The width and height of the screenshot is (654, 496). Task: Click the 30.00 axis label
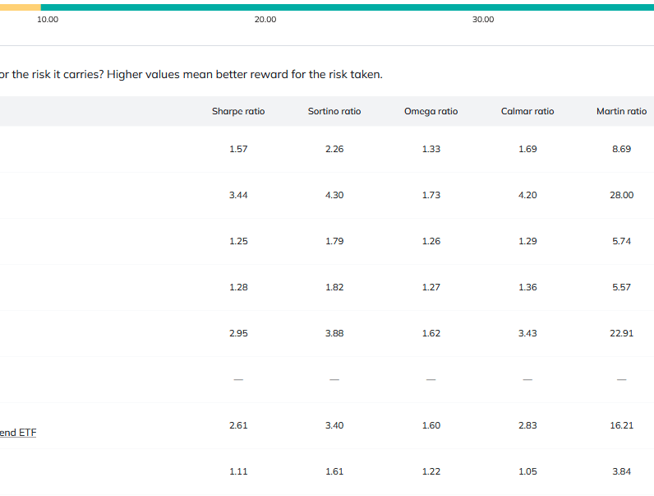click(483, 20)
